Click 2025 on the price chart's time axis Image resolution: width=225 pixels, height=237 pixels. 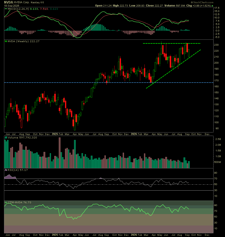point(55,134)
